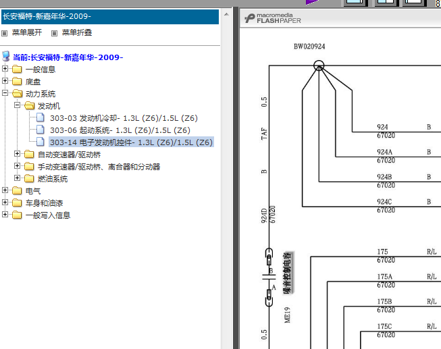Select the 燃油系统 tree label
This screenshot has width=441, height=349.
(x=53, y=179)
